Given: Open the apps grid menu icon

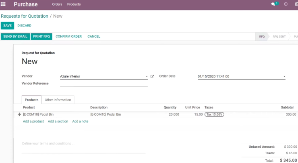Looking at the screenshot, I should (x=3, y=4).
